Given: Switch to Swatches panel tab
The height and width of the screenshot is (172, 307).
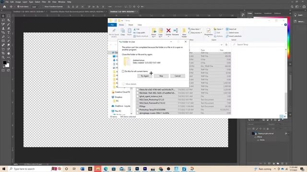Looking at the screenshot, I should (x=258, y=13).
